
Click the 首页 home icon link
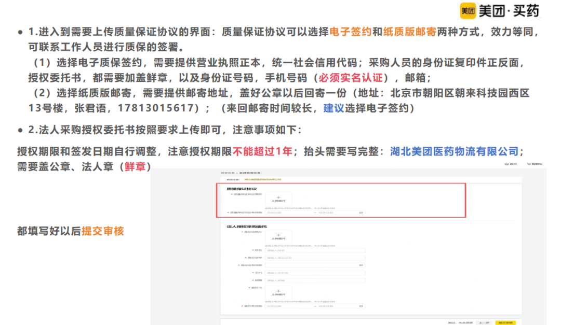(511, 164)
